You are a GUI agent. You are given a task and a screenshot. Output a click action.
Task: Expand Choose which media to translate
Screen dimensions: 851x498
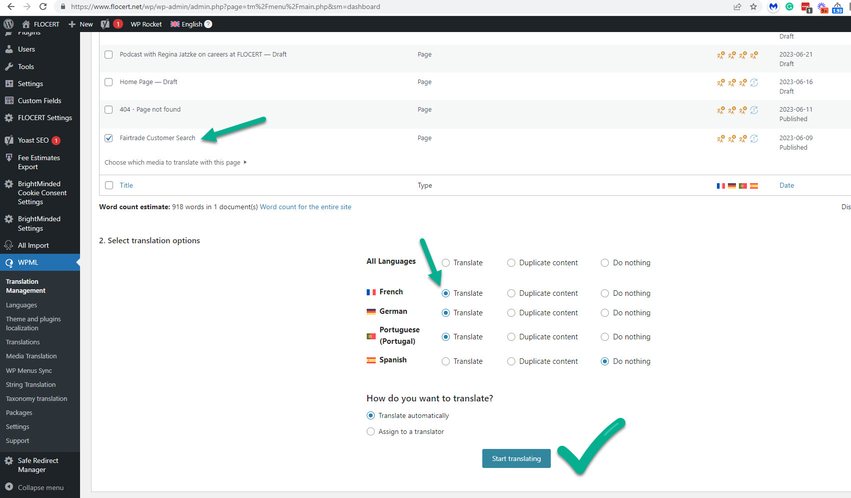point(176,162)
